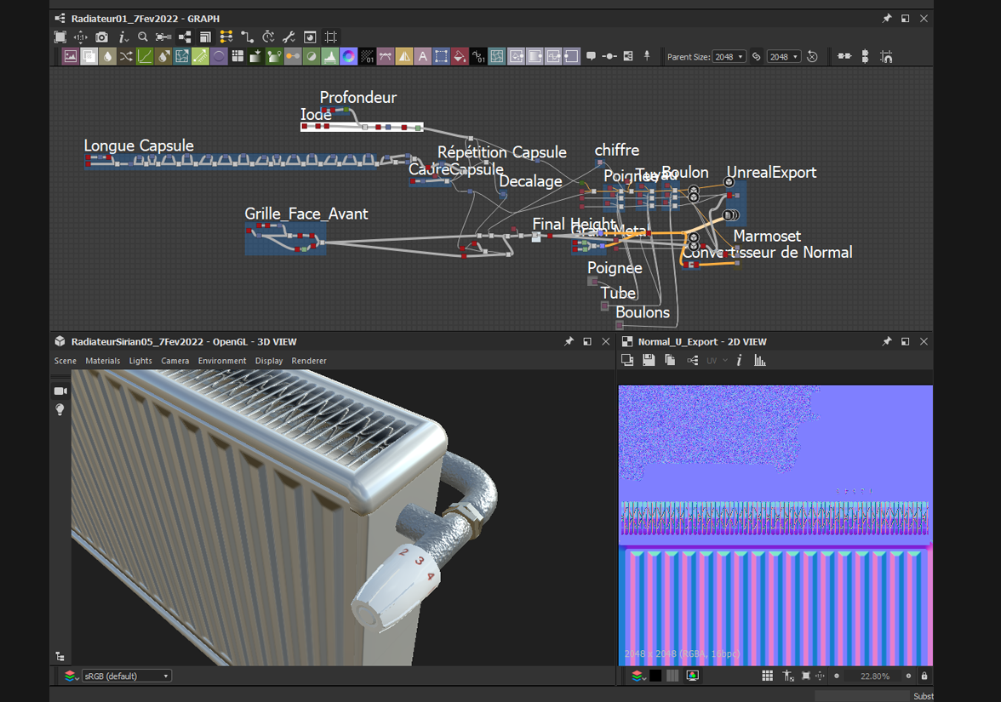
Task: Add a Blend atomic node from toolbar
Action: click(x=89, y=57)
